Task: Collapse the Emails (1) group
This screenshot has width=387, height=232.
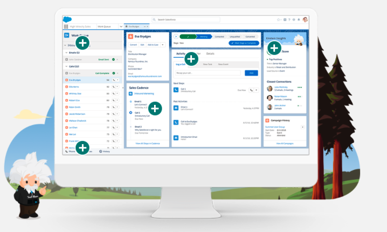Action: click(x=66, y=53)
